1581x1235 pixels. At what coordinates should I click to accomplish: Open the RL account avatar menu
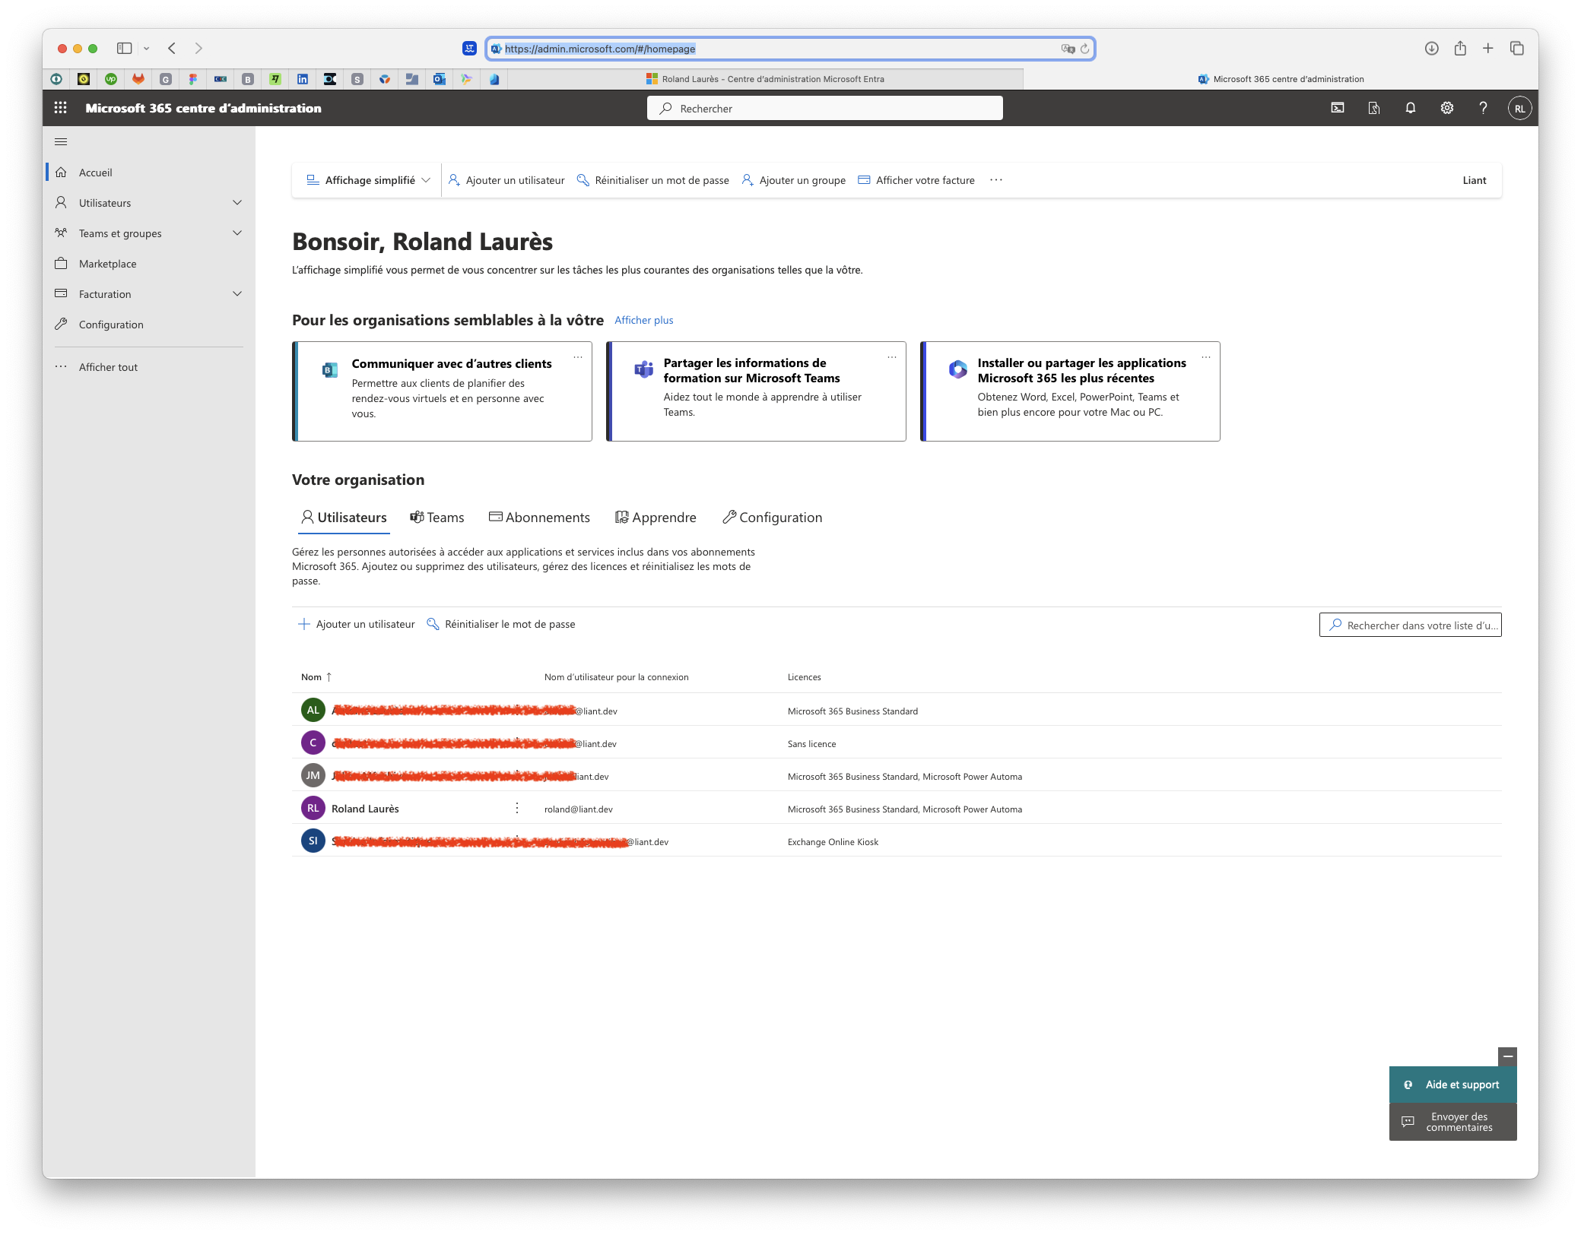click(x=1519, y=108)
